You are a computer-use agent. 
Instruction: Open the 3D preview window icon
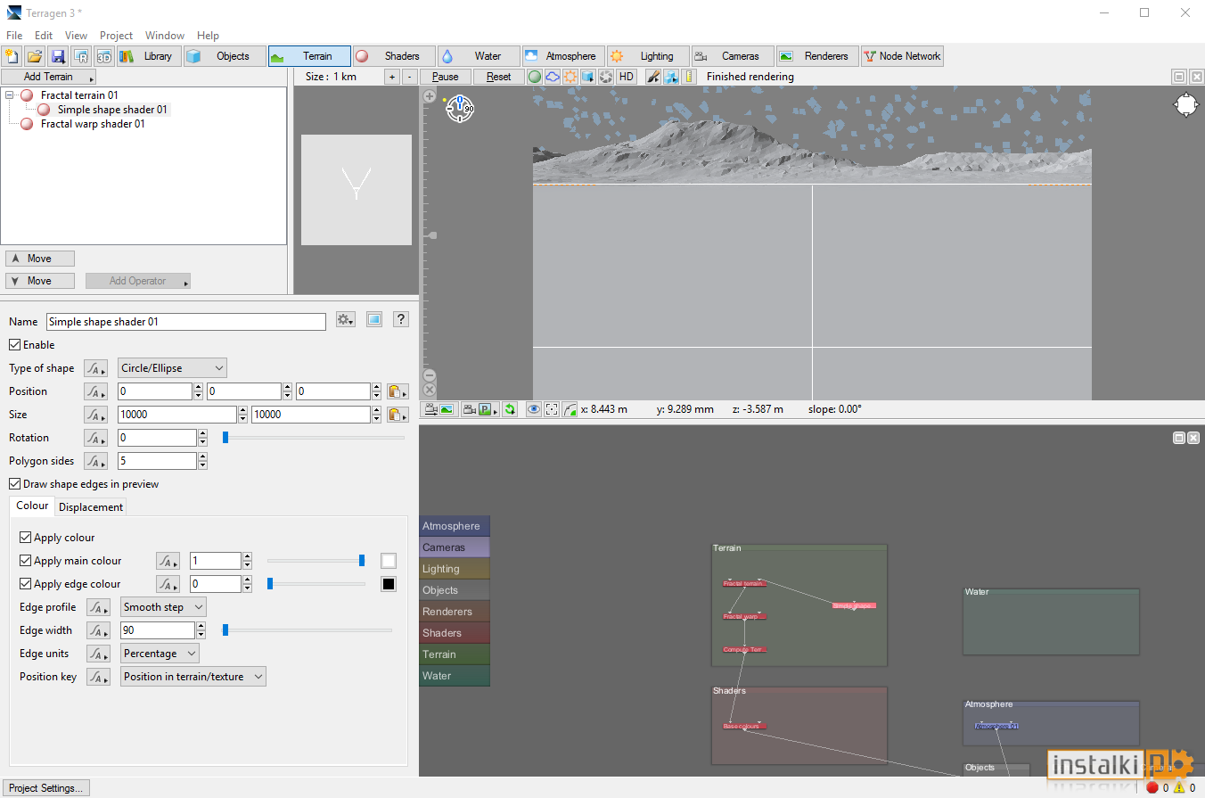click(104, 56)
